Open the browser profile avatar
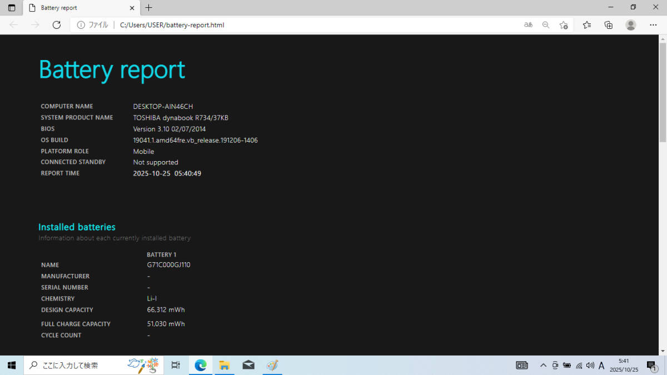 [x=631, y=25]
